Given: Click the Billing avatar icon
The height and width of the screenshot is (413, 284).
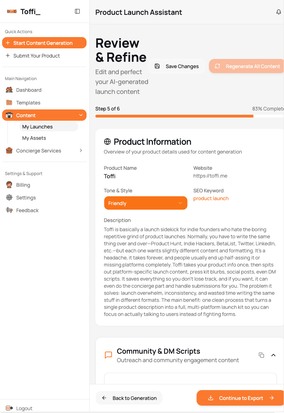Looking at the screenshot, I should click(x=9, y=185).
